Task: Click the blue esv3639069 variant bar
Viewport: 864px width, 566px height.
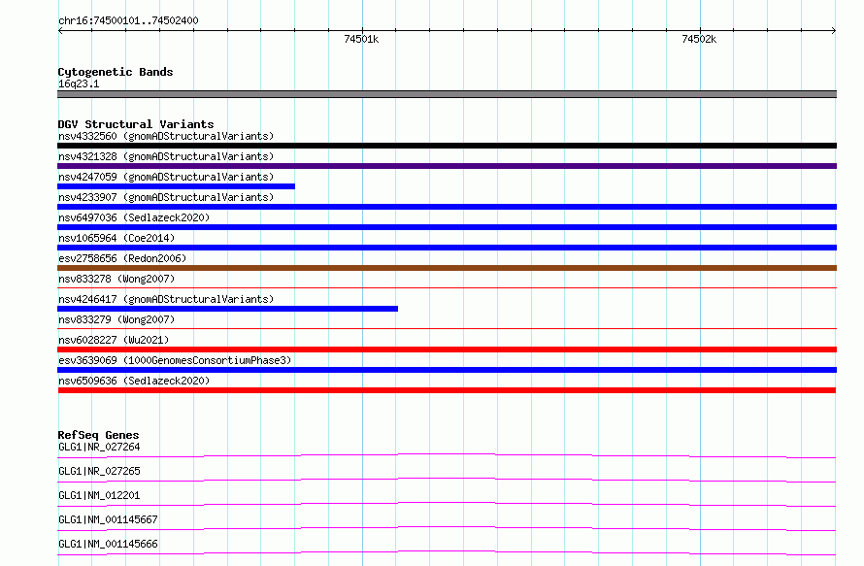Action: click(x=447, y=370)
